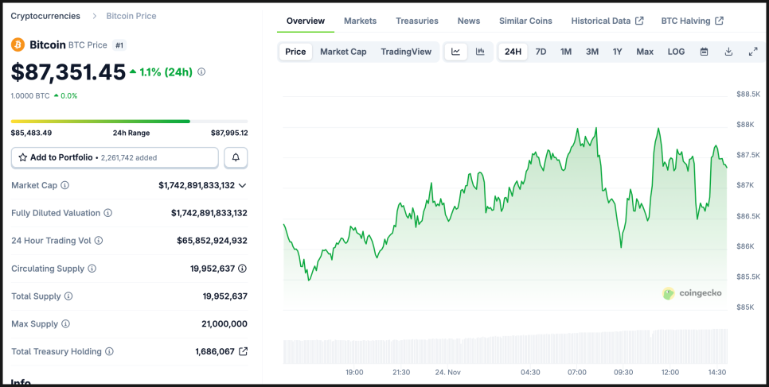Click Add to Portfolio button
The image size is (769, 387).
click(115, 158)
